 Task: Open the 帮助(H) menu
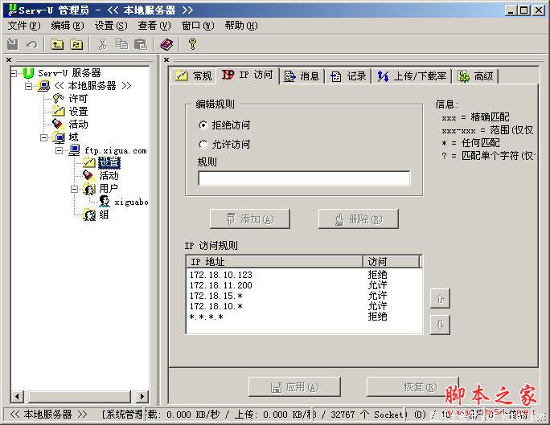241,26
